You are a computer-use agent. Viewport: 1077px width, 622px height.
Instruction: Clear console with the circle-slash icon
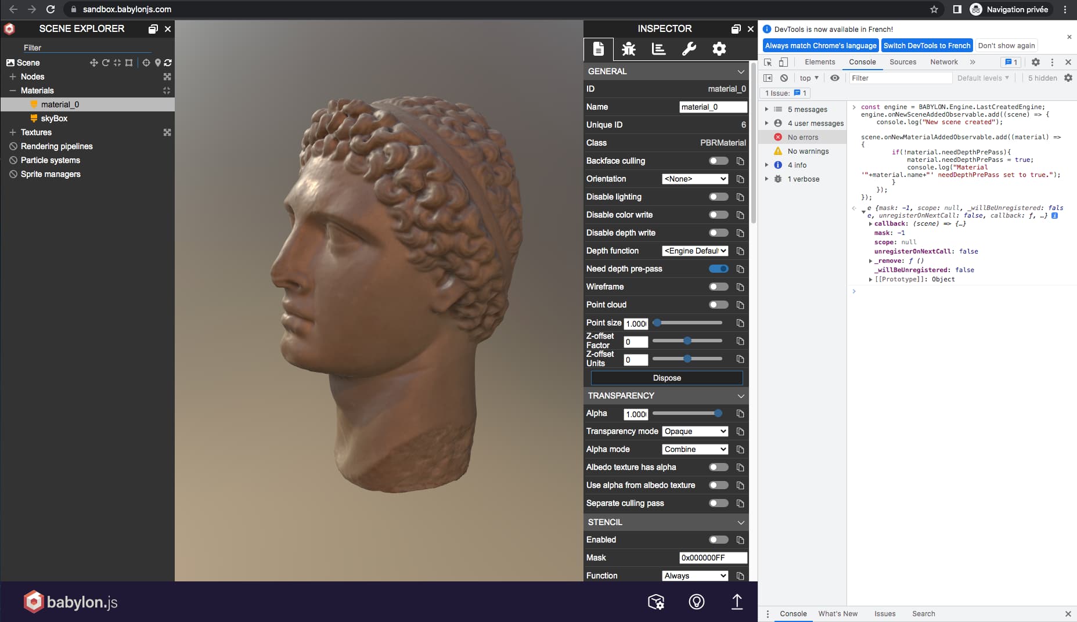784,78
